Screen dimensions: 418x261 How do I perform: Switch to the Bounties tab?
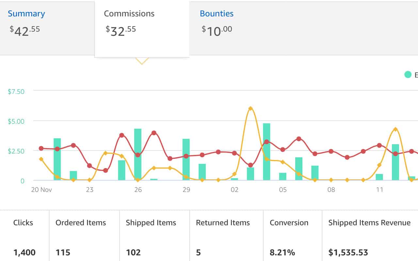[217, 14]
